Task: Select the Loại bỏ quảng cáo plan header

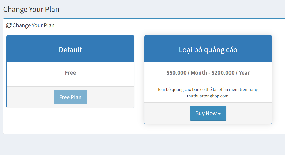Action: (x=208, y=49)
